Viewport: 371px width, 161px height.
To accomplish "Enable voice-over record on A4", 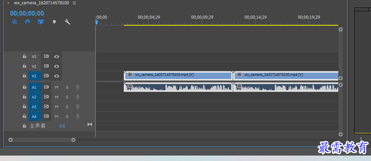I will tap(77, 116).
